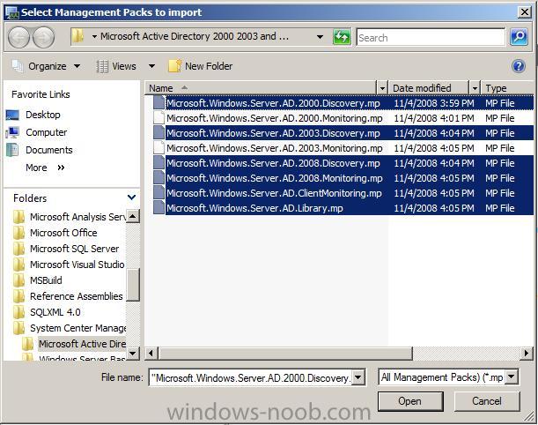Viewport: 538px width, 425px height.
Task: Click the Cancel button
Action: 487,401
